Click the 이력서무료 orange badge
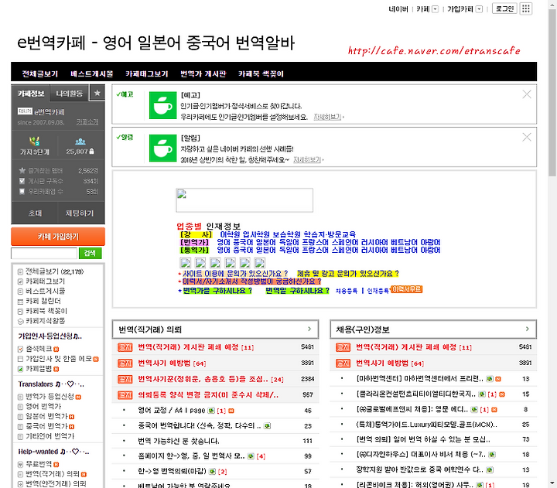557x488 pixels. pyautogui.click(x=406, y=289)
